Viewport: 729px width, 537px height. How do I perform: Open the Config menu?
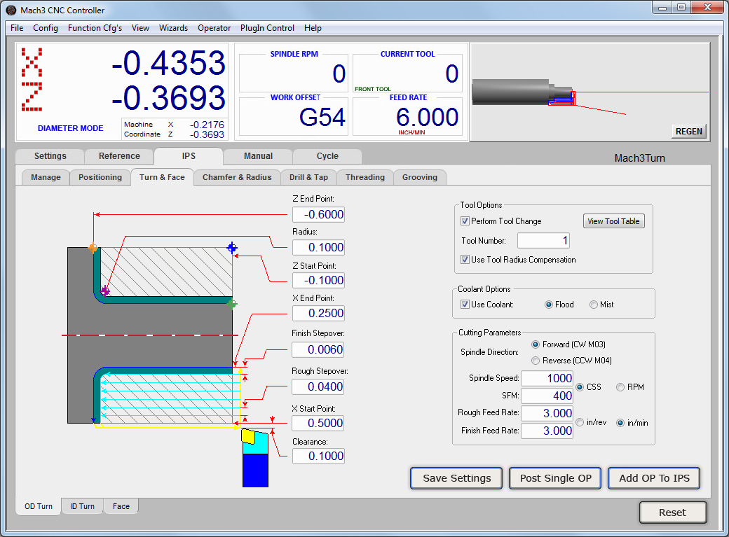[x=46, y=28]
